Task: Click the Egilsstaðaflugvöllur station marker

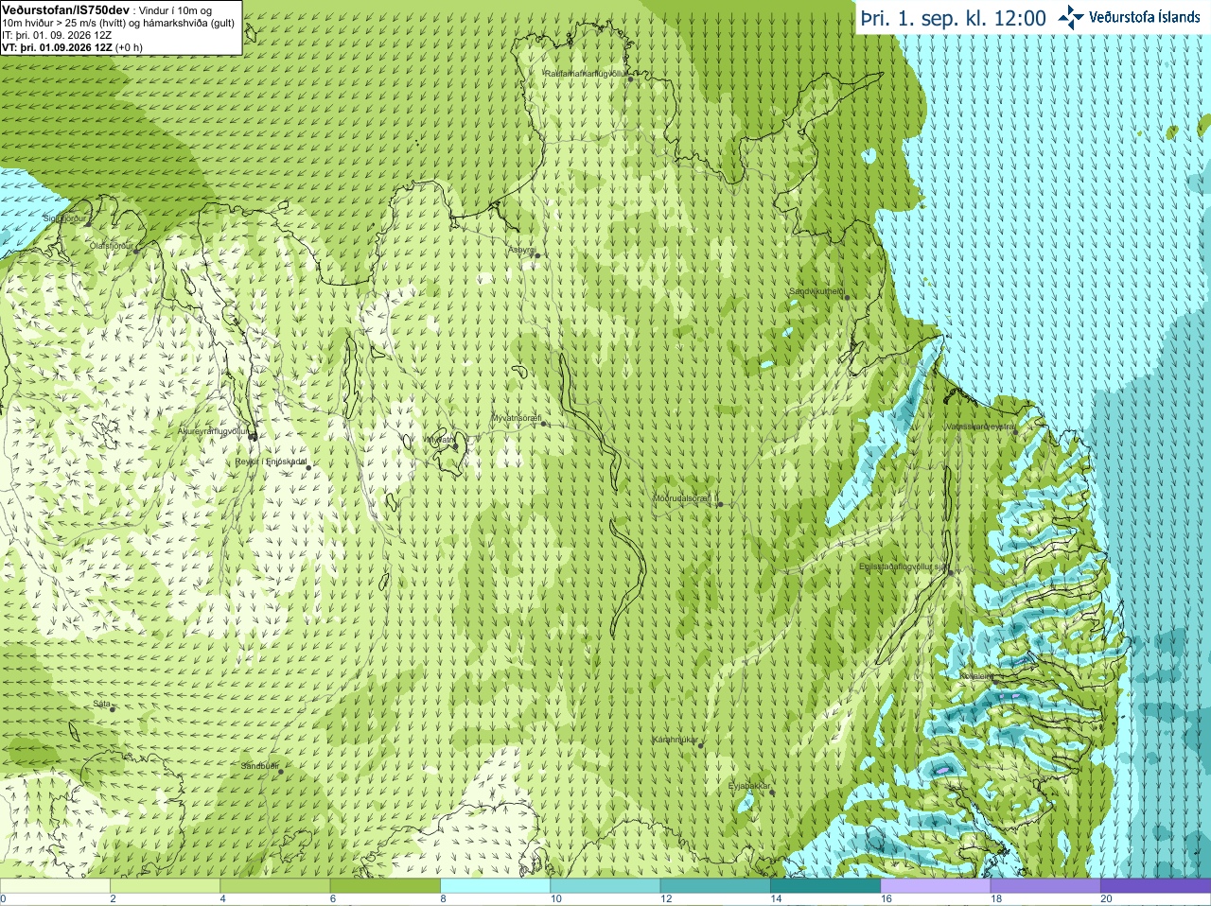Action: 951,572
